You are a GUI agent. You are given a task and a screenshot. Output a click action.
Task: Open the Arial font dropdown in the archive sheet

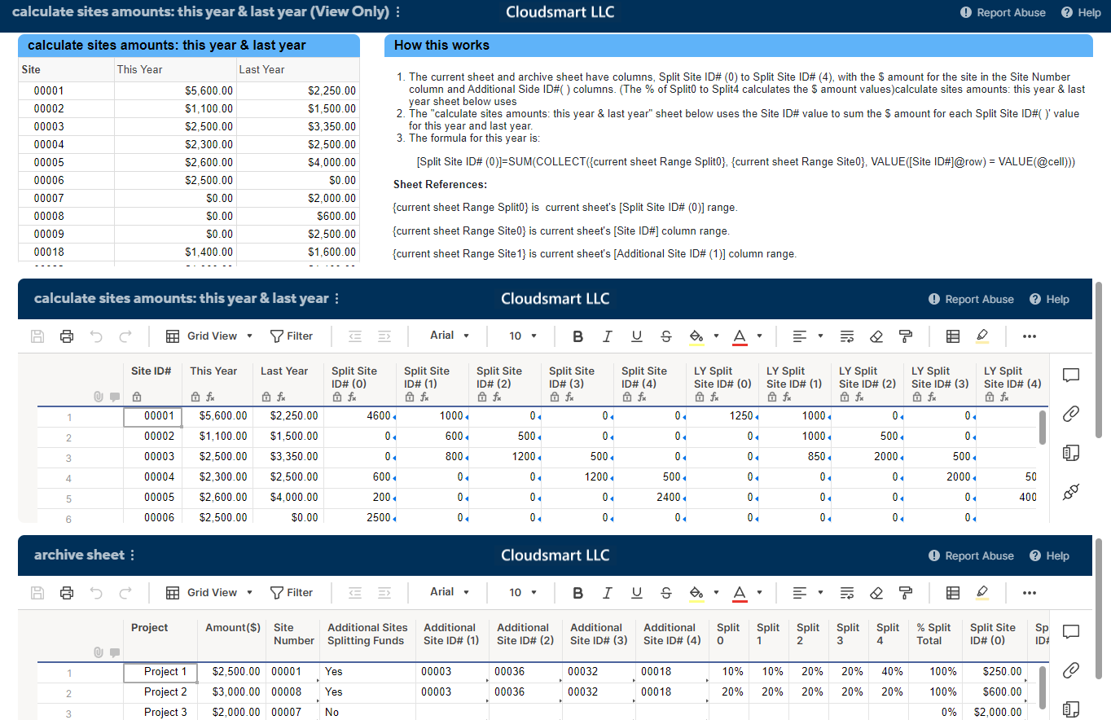[450, 593]
